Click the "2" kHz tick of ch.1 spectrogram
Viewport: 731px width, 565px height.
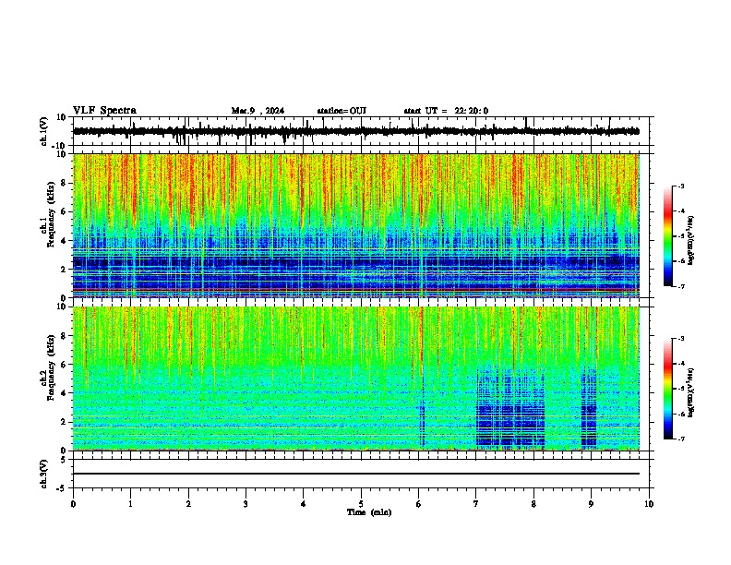(64, 269)
